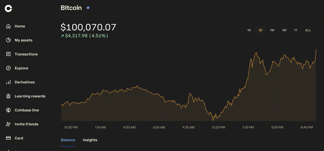
Task: Click the 10:30 PM axis label
Action: [x=71, y=127]
